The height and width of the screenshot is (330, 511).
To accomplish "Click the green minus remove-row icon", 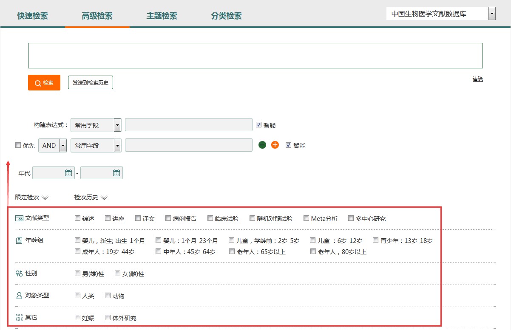I will point(262,145).
